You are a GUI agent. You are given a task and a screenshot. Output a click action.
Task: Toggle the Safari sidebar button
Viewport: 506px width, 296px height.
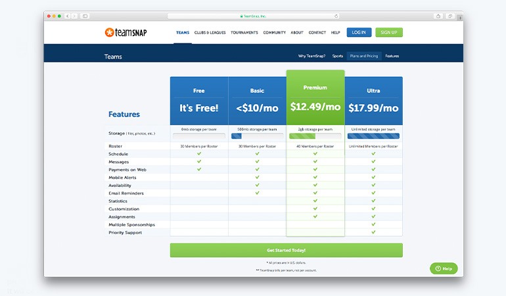[85, 16]
